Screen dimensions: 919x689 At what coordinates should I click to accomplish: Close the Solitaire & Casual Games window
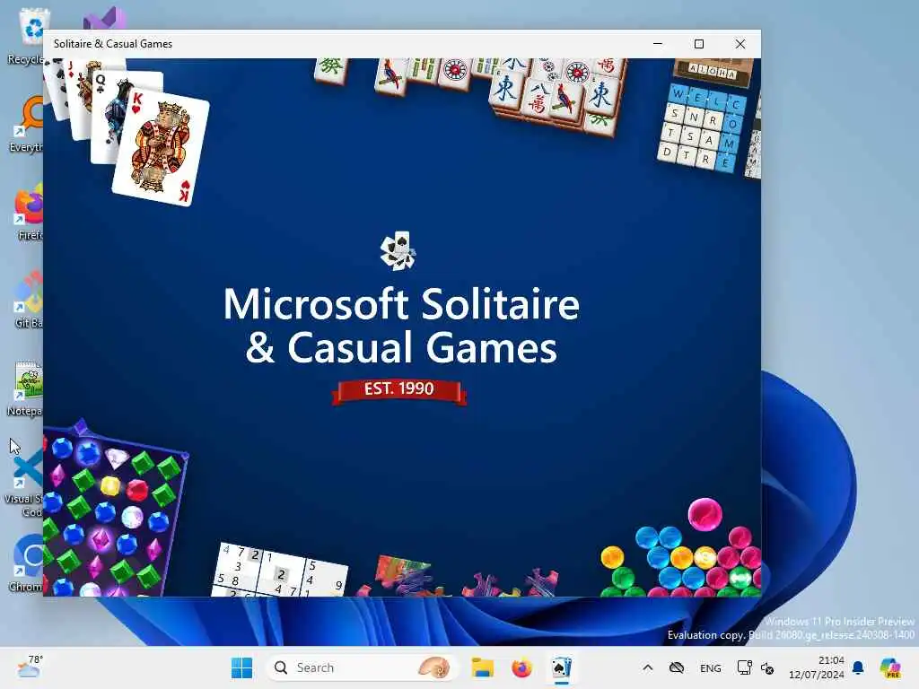click(x=740, y=44)
